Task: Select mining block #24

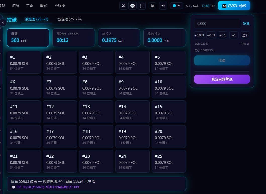Action: (x=132, y=161)
